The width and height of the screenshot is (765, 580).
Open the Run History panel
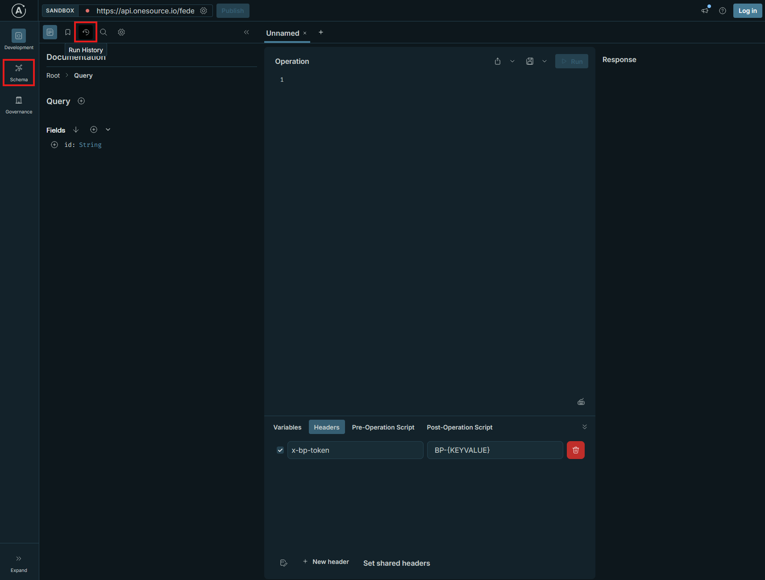pyautogui.click(x=85, y=32)
